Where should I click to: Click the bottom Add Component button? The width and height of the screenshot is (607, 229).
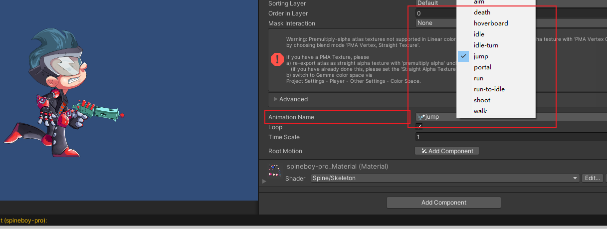444,203
